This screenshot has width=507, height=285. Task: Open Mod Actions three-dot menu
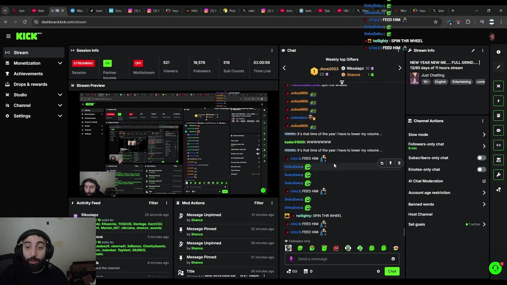[272, 203]
